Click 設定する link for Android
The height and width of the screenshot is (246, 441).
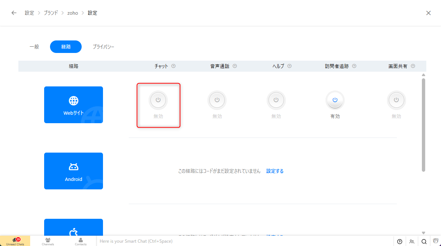275,171
